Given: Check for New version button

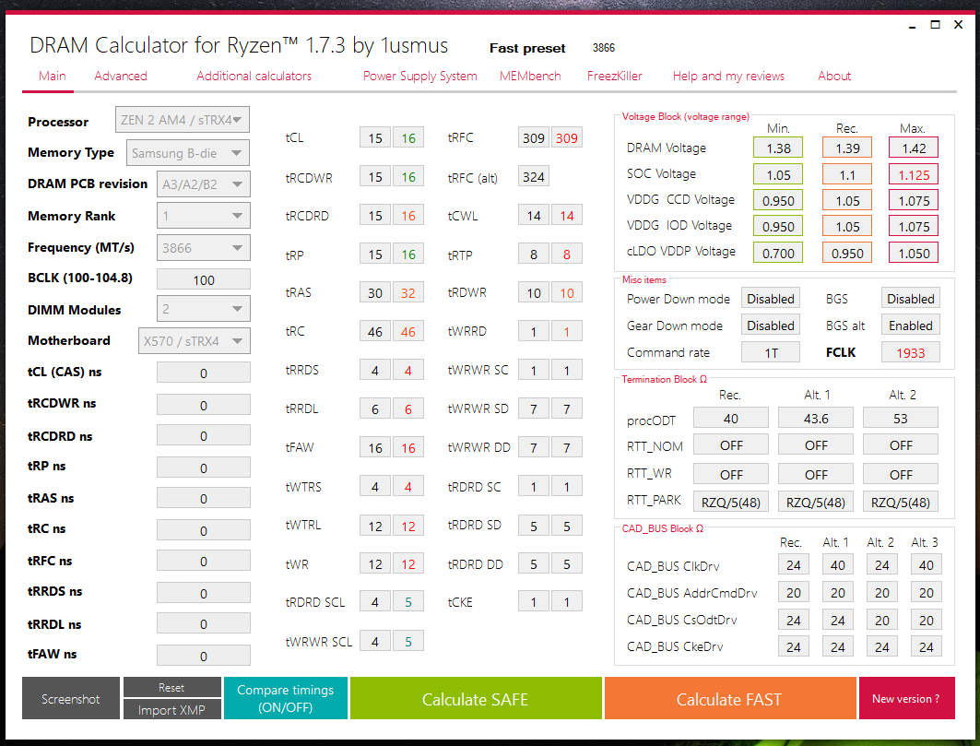Looking at the screenshot, I should (906, 698).
